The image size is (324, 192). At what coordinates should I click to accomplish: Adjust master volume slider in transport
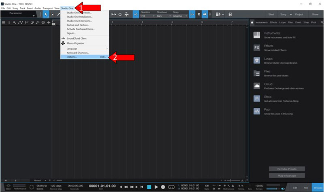pyautogui.click(x=273, y=189)
